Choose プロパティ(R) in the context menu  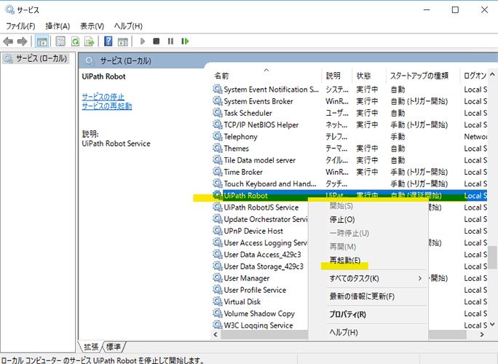click(368, 314)
